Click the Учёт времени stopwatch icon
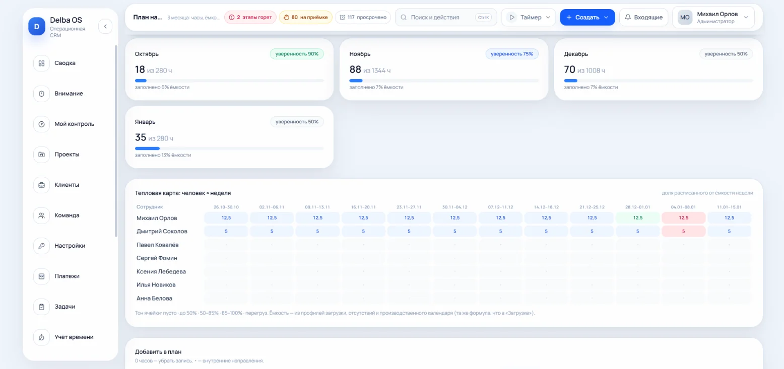Viewport: 784px width, 369px height. tap(41, 337)
